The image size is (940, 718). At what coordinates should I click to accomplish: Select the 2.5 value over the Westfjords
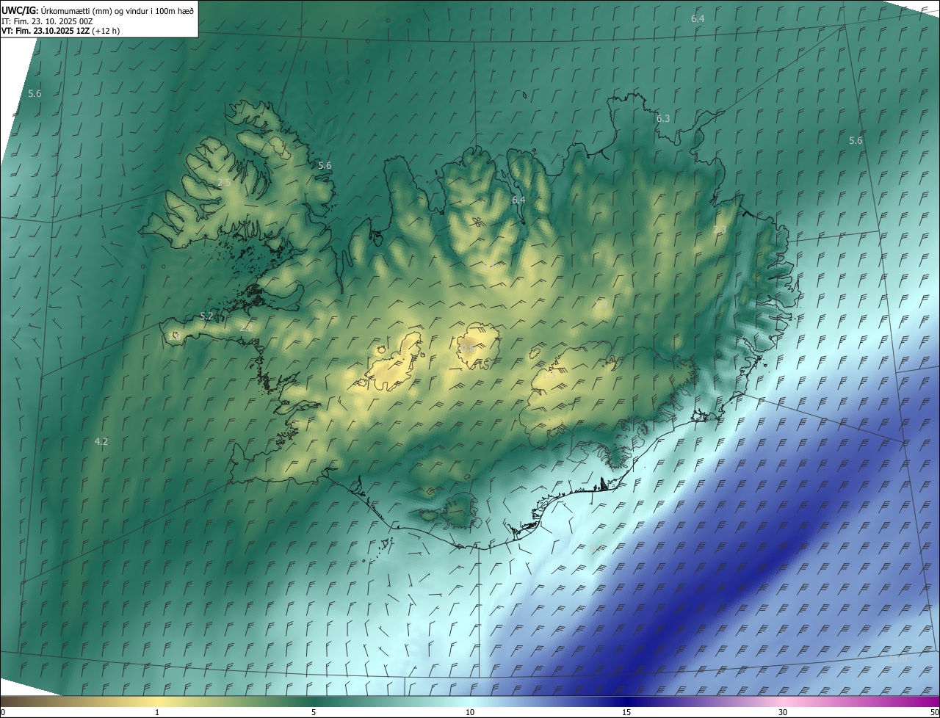(224, 182)
